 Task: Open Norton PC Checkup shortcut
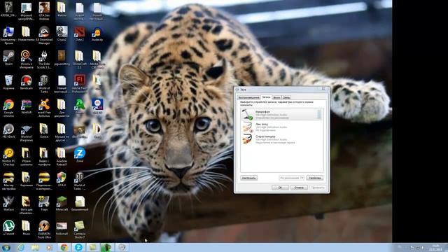point(8,157)
